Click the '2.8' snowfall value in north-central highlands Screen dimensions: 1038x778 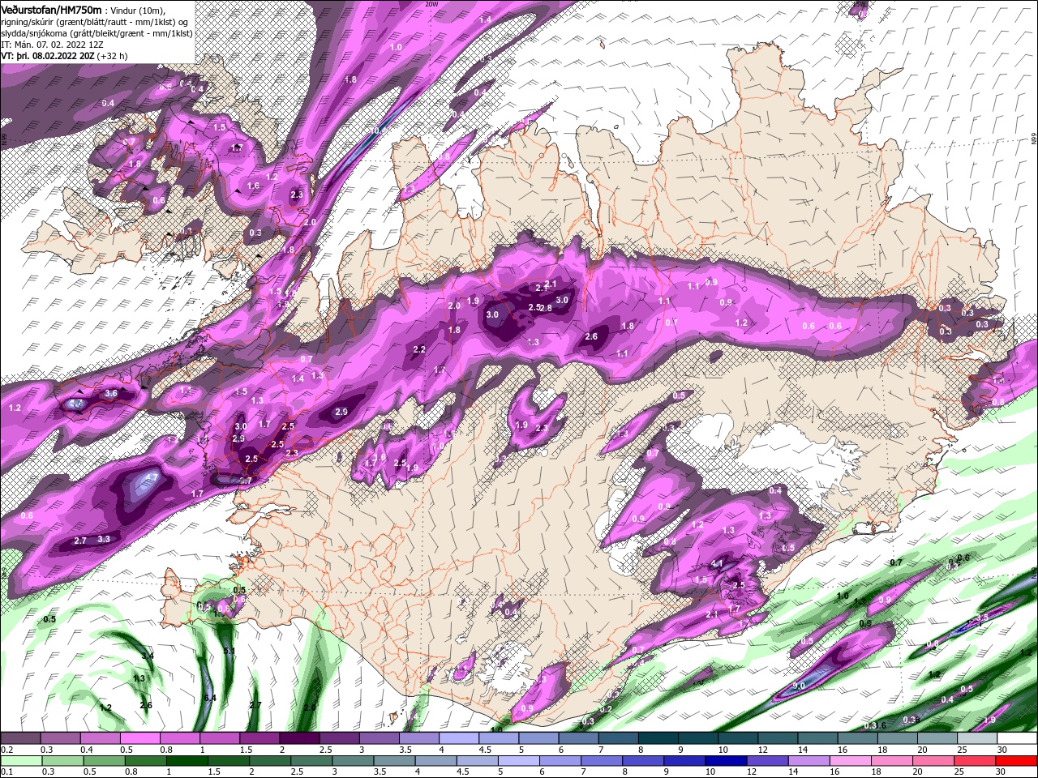coord(546,308)
